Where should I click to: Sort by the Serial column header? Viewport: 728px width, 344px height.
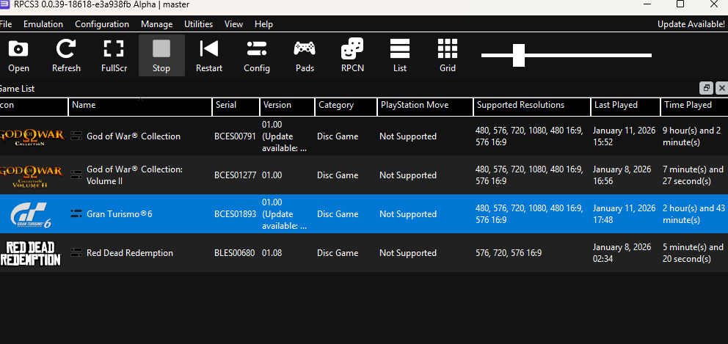[236, 106]
